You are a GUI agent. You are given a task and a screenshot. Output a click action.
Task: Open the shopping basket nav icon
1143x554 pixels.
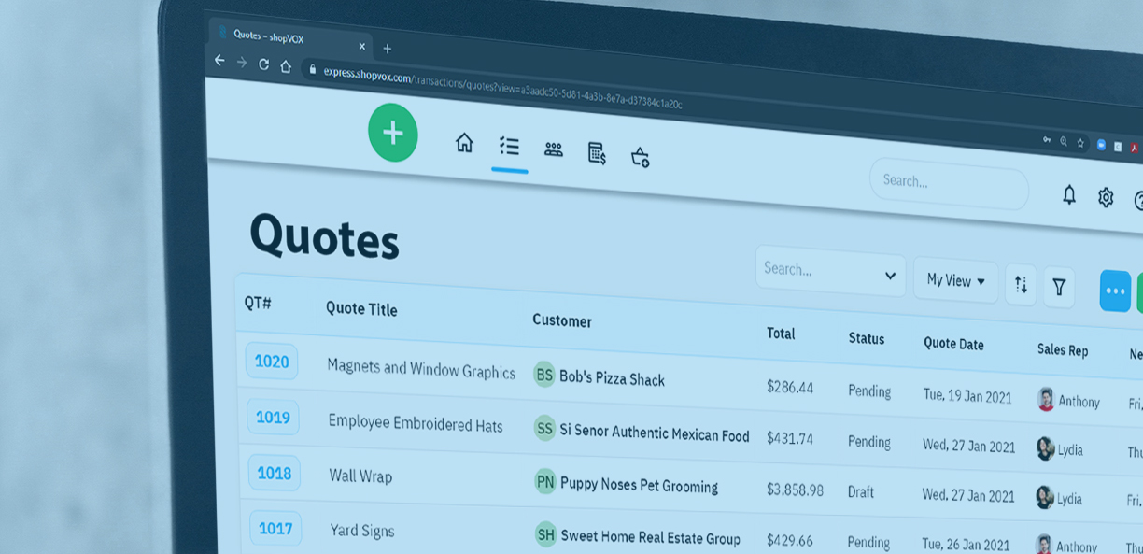[640, 157]
